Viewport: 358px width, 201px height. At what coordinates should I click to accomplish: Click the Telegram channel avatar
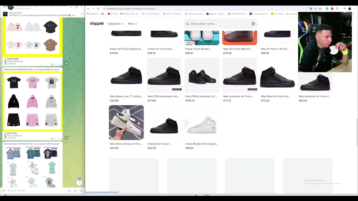pos(10,7)
